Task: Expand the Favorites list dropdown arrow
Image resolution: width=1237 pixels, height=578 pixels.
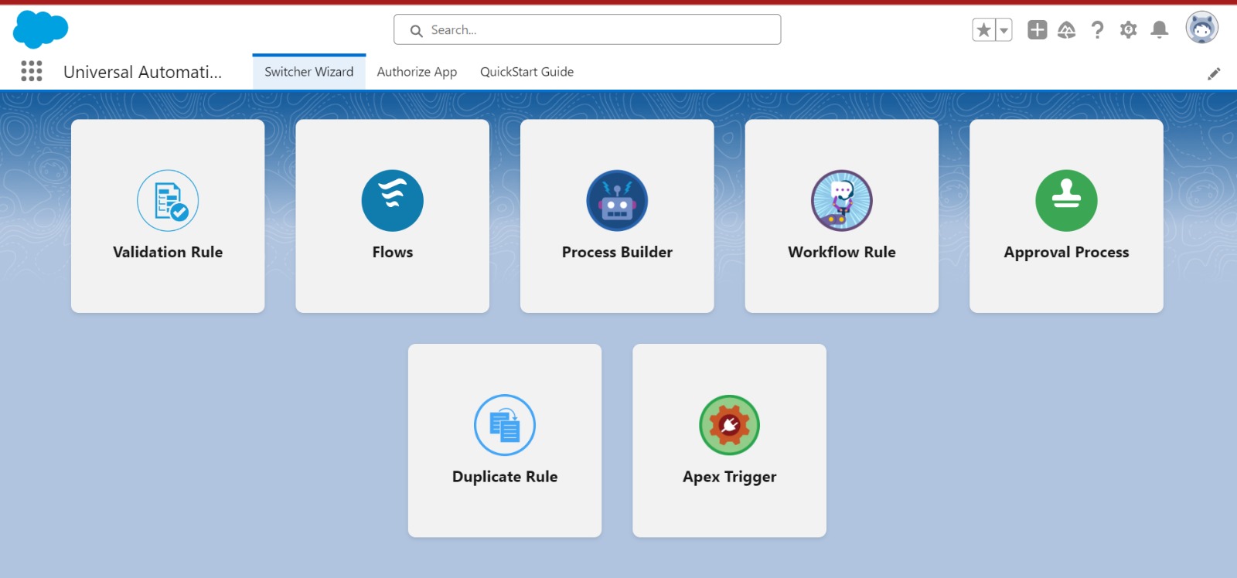Action: click(1004, 30)
